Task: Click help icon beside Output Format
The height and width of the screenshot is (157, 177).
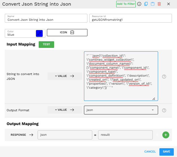Action: [164, 110]
